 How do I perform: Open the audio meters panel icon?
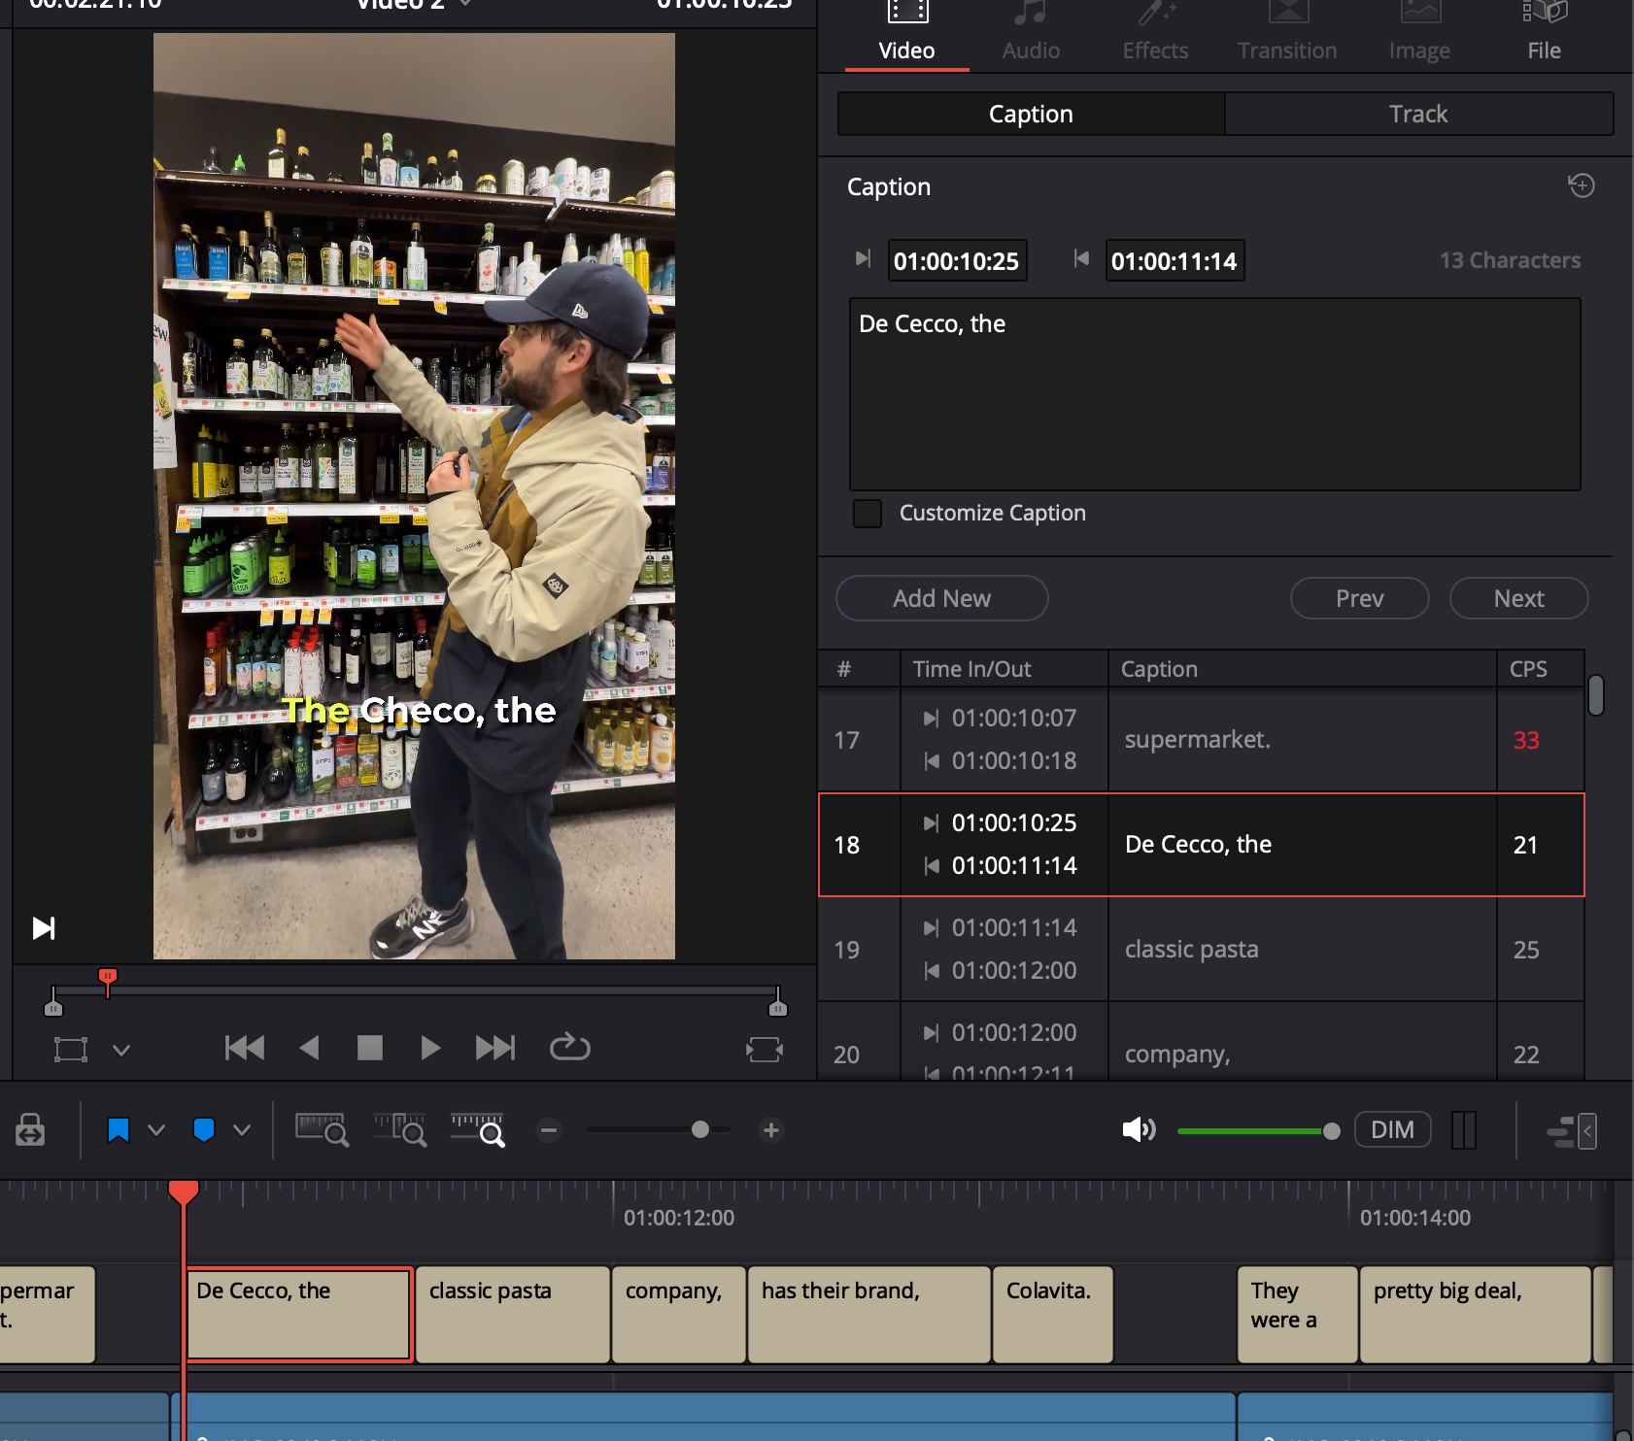pos(1464,1130)
